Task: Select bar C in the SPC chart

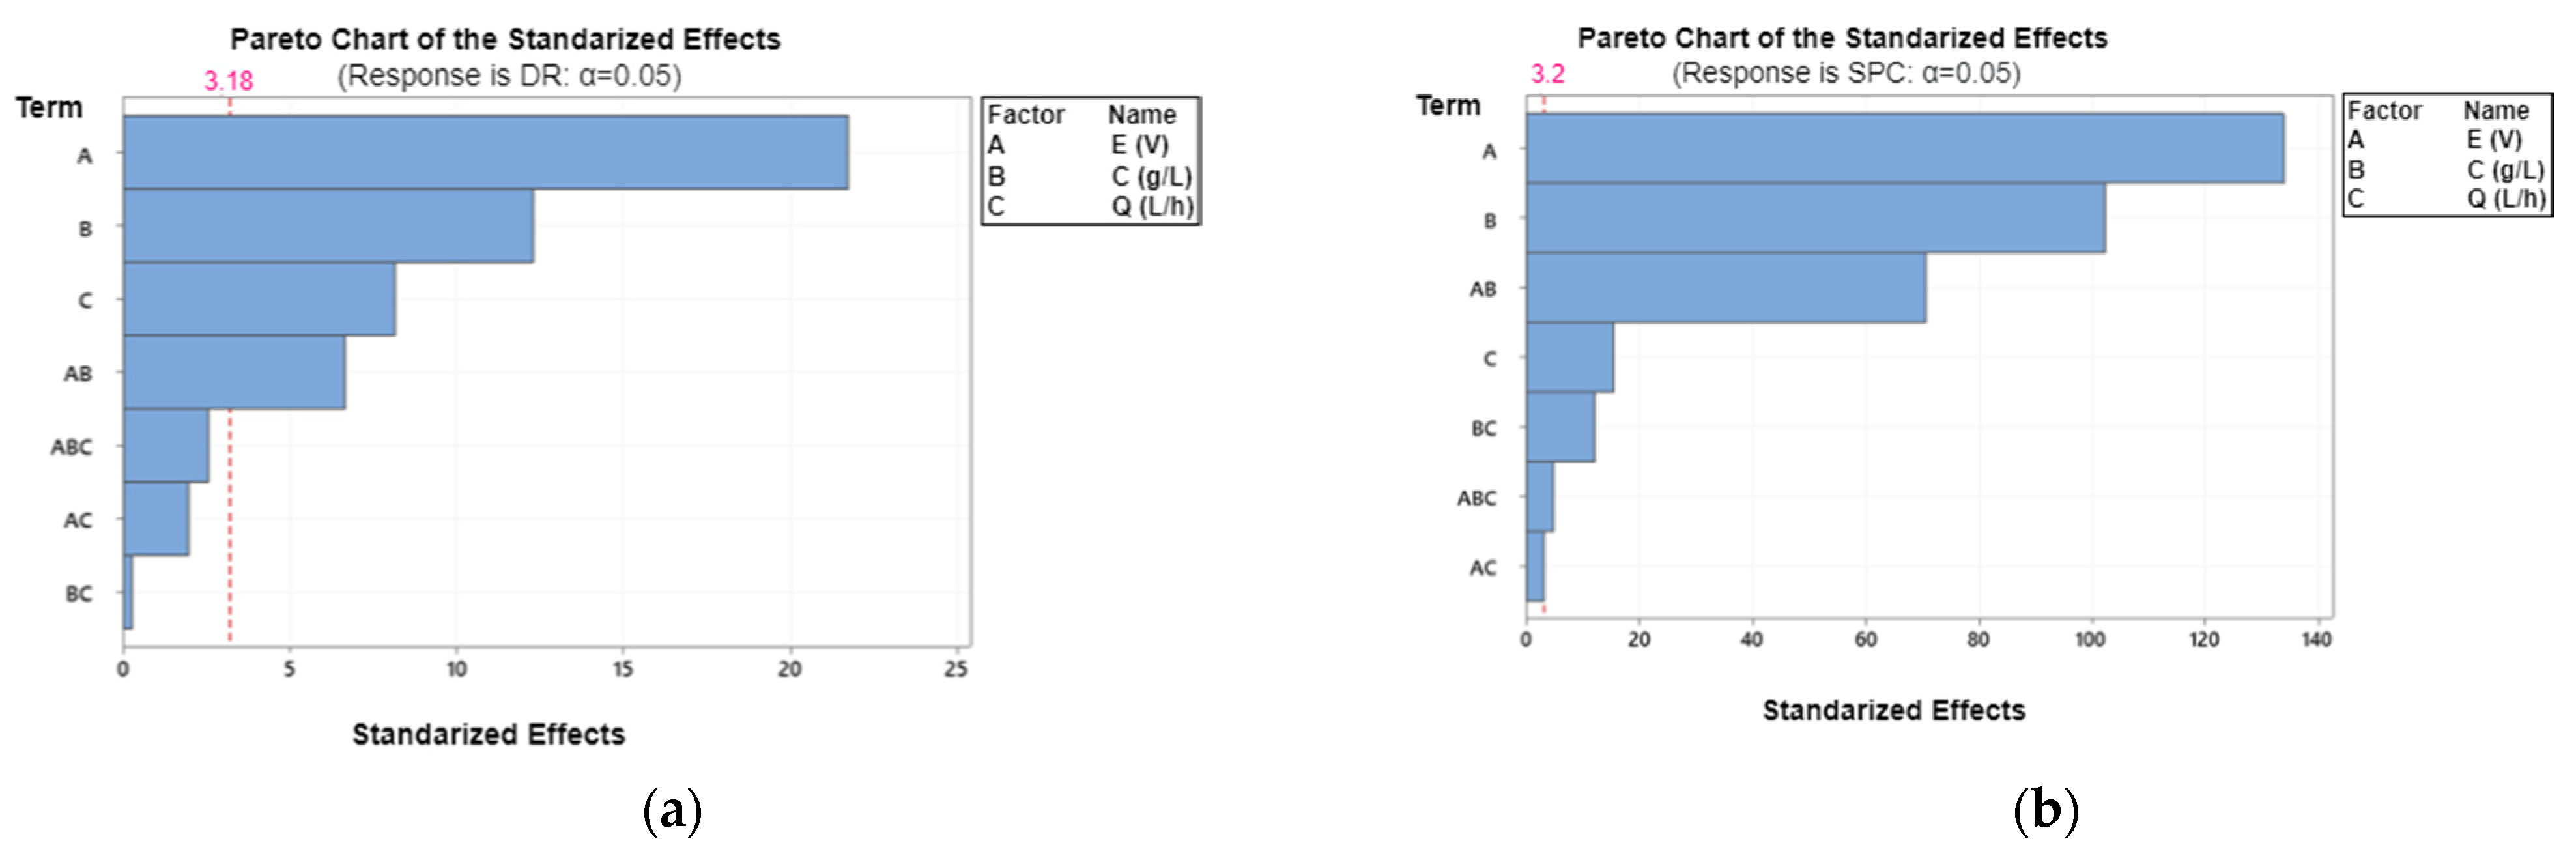Action: tap(1569, 357)
